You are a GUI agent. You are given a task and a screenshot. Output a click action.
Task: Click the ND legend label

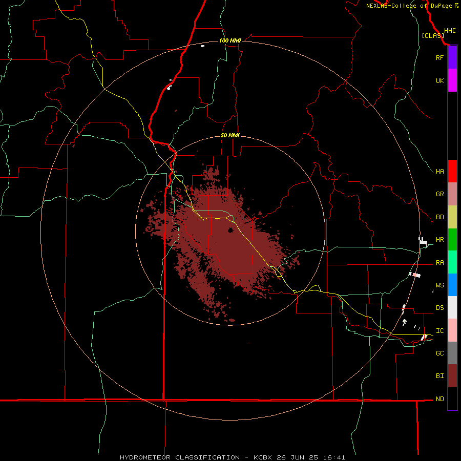(439, 399)
